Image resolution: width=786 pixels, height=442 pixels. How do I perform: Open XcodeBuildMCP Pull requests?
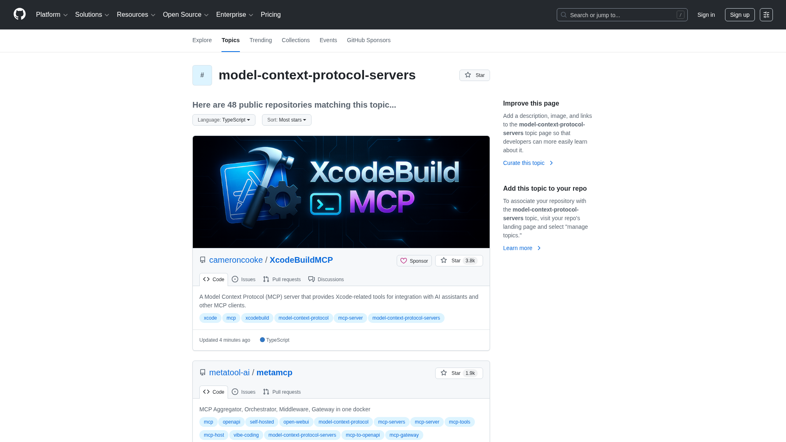(282, 280)
